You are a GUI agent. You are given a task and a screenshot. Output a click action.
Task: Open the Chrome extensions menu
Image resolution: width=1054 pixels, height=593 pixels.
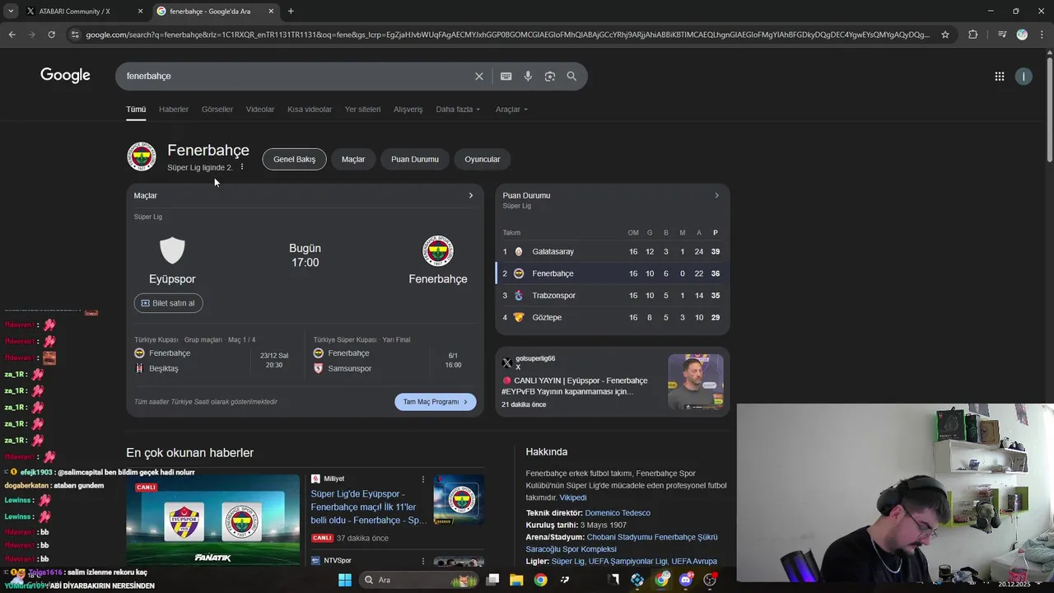972,35
